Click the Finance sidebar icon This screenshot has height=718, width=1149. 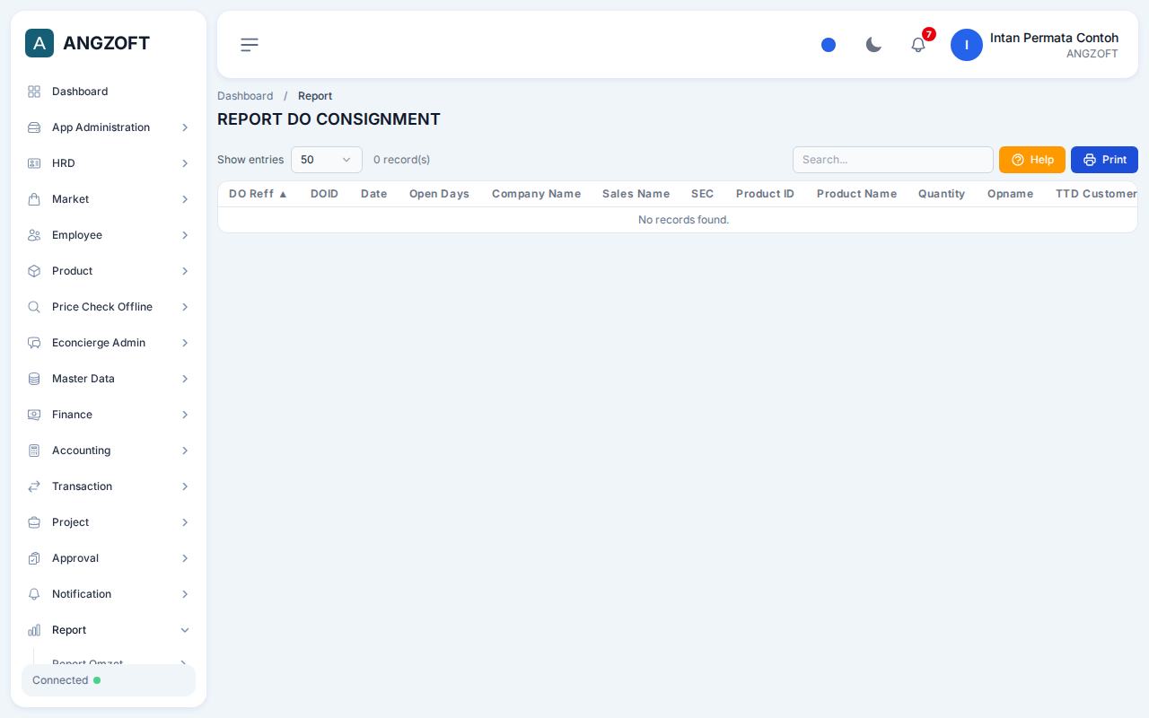click(34, 415)
